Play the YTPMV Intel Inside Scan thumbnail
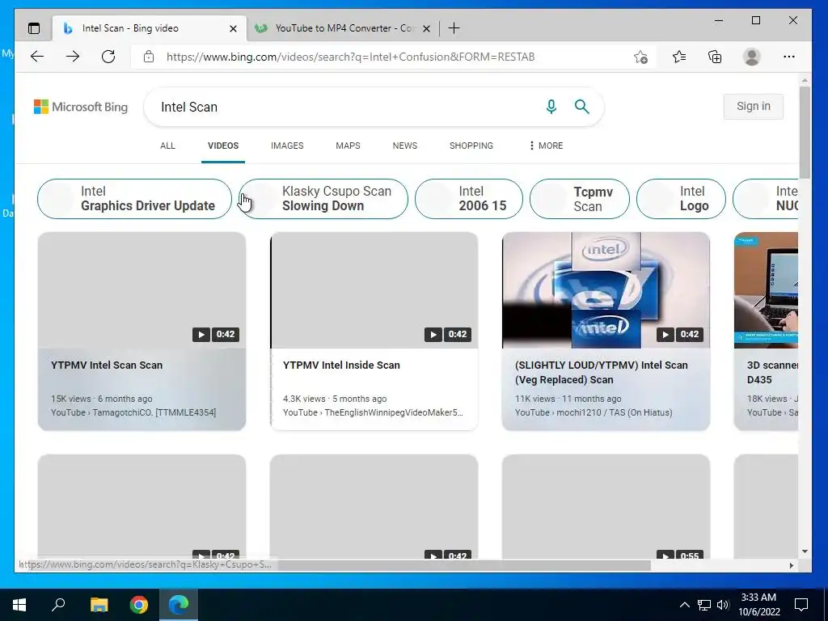Screen dimensions: 828x621 coord(374,290)
